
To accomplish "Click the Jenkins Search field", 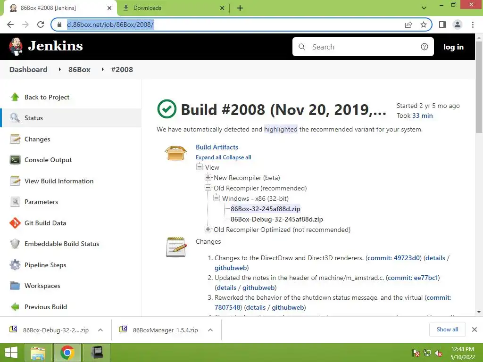I will (363, 47).
